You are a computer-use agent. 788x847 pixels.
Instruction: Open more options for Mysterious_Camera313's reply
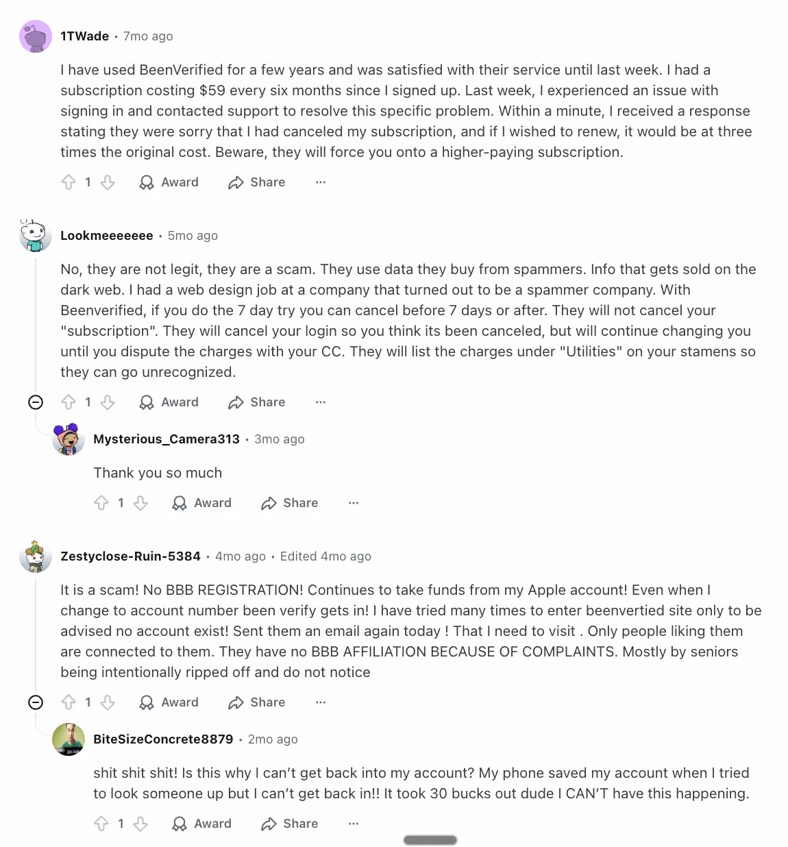(x=353, y=503)
